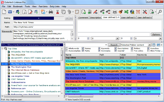
Task: Open the first user-defined combo box
Action: 117,39
